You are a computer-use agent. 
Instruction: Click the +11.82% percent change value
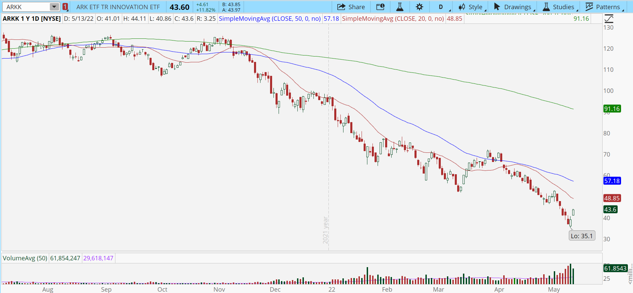click(x=206, y=10)
